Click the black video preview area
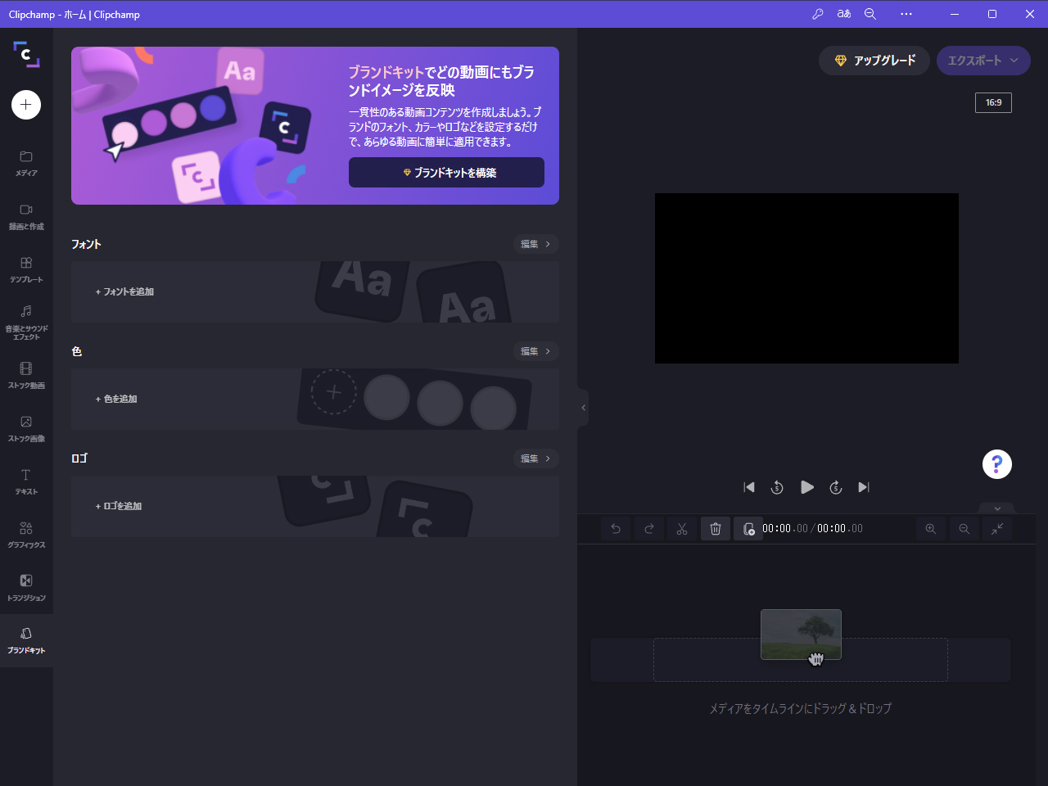This screenshot has height=786, width=1048. [806, 278]
